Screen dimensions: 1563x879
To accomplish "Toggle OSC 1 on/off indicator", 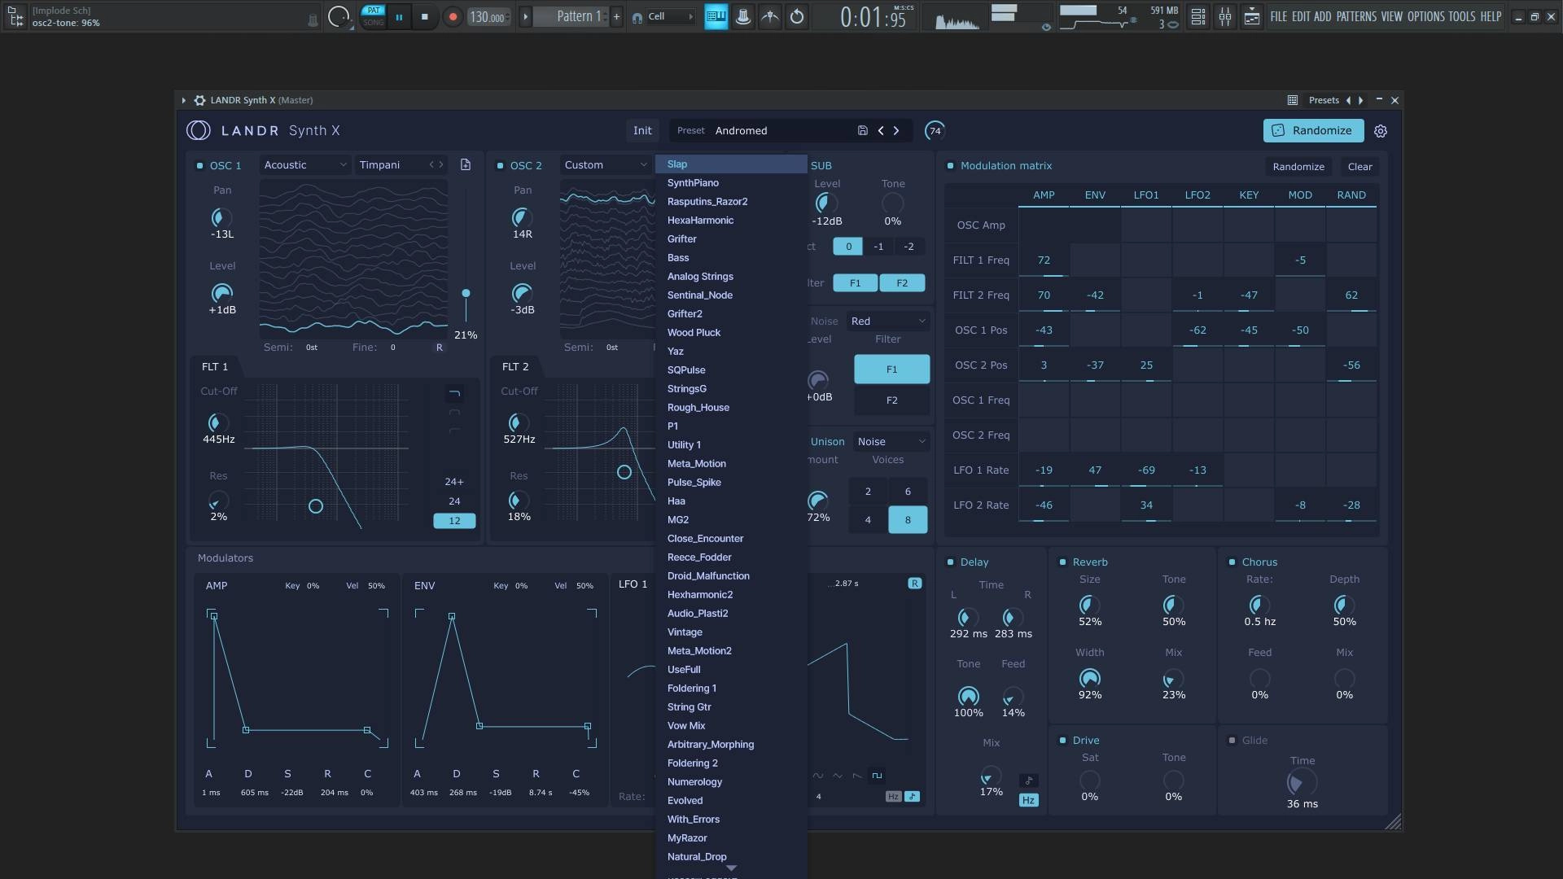I will 199,165.
